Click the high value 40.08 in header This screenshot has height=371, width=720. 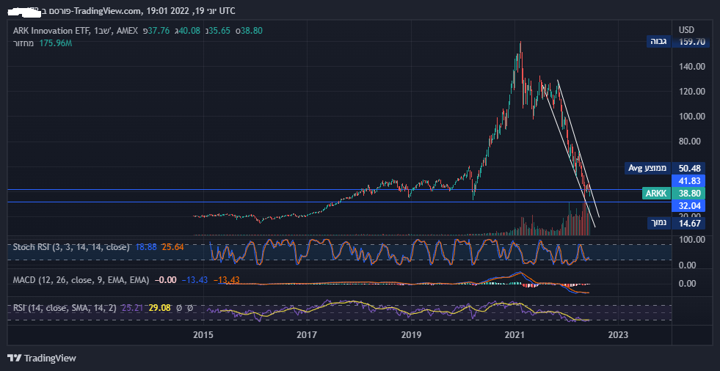coord(189,31)
